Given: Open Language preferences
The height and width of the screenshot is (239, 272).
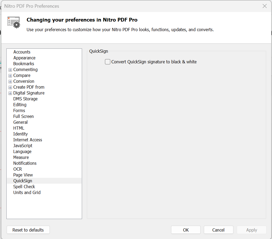Looking at the screenshot, I should click(x=22, y=152).
